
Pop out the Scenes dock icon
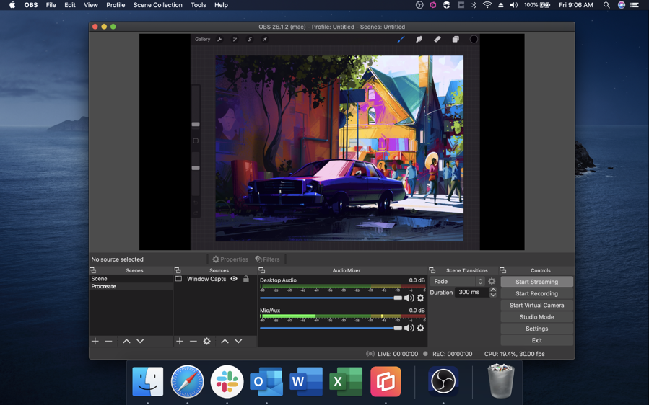(x=93, y=270)
